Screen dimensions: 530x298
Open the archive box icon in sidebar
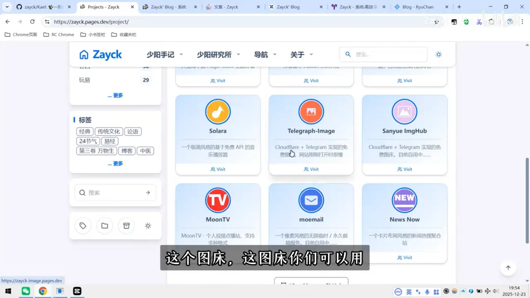click(126, 226)
